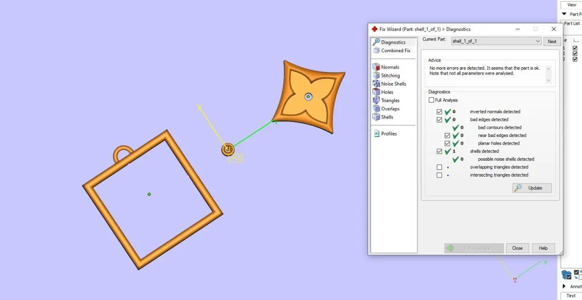Toggle visibility checkbox for part 2
Image resolution: width=582 pixels, height=300 pixels.
575,53
